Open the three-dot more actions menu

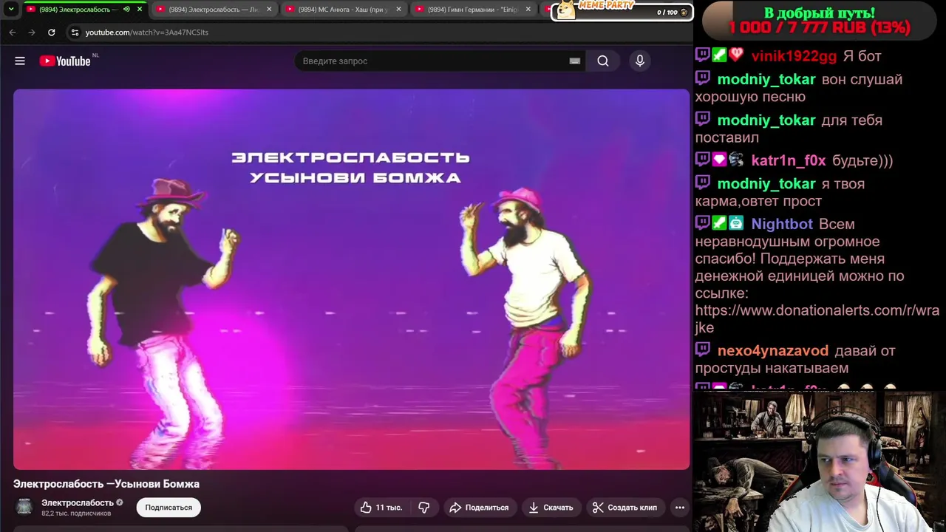[680, 508]
